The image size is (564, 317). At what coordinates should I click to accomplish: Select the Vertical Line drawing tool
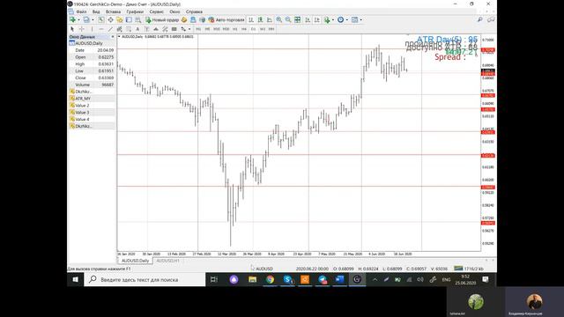coord(92,29)
